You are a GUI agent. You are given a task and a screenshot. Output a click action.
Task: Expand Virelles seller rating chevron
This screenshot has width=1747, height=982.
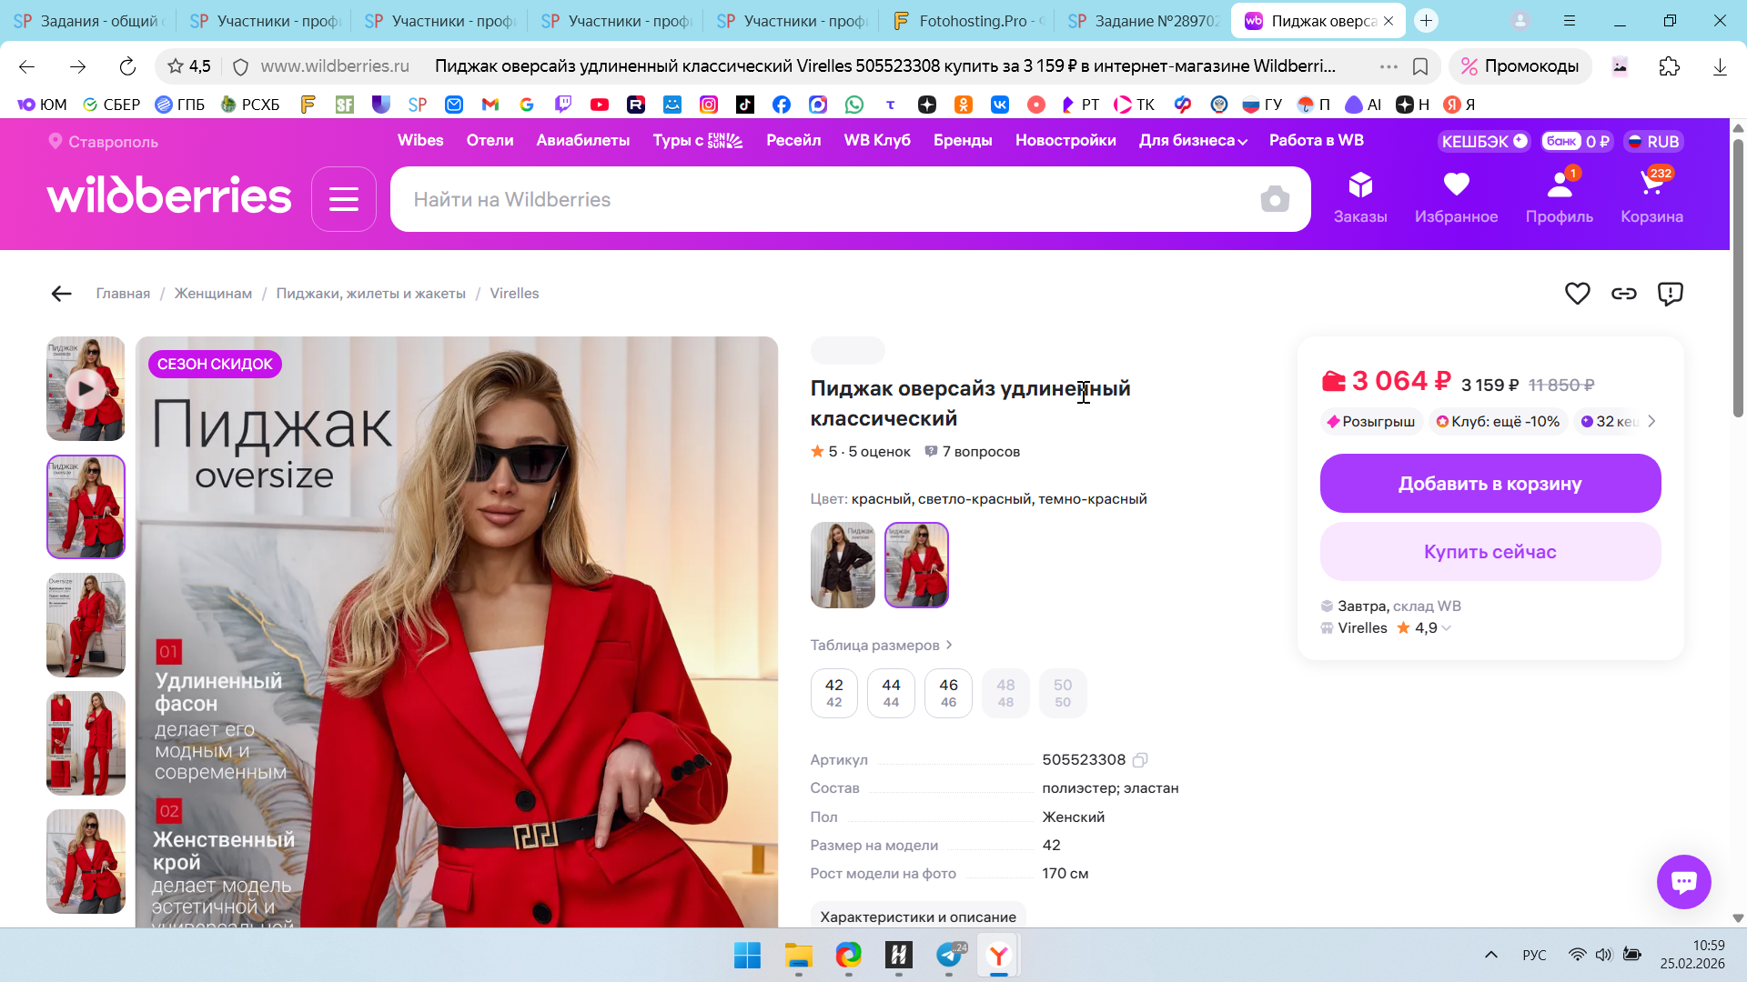[x=1447, y=628]
